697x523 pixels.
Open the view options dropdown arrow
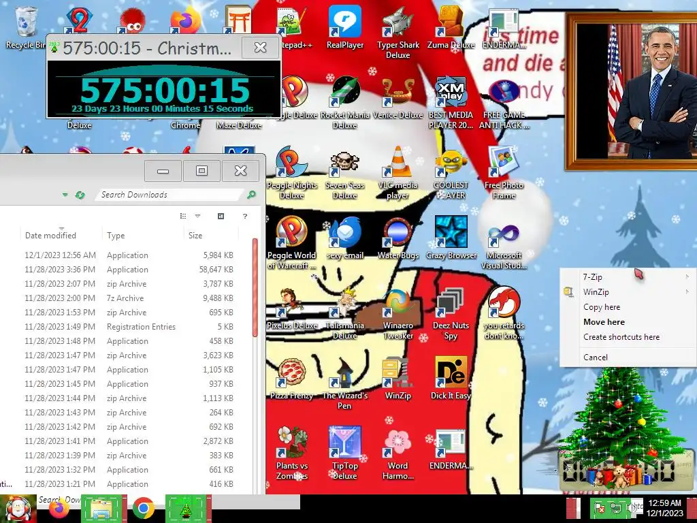198,216
